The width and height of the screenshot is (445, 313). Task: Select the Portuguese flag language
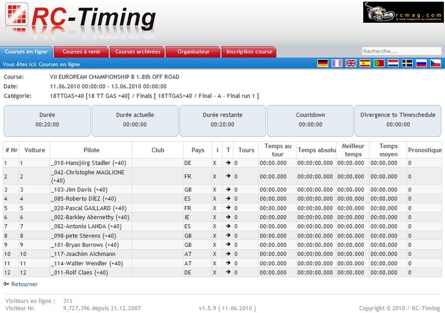[379, 63]
